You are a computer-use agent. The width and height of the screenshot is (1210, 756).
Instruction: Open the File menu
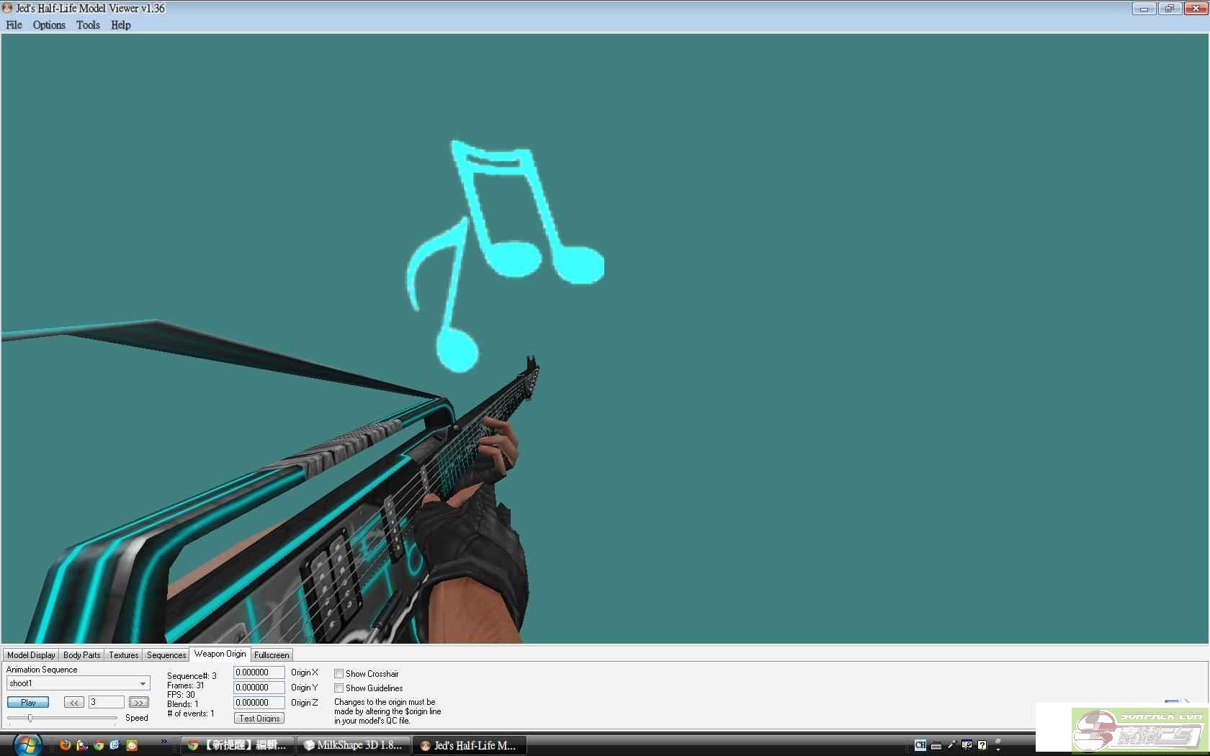(x=14, y=24)
